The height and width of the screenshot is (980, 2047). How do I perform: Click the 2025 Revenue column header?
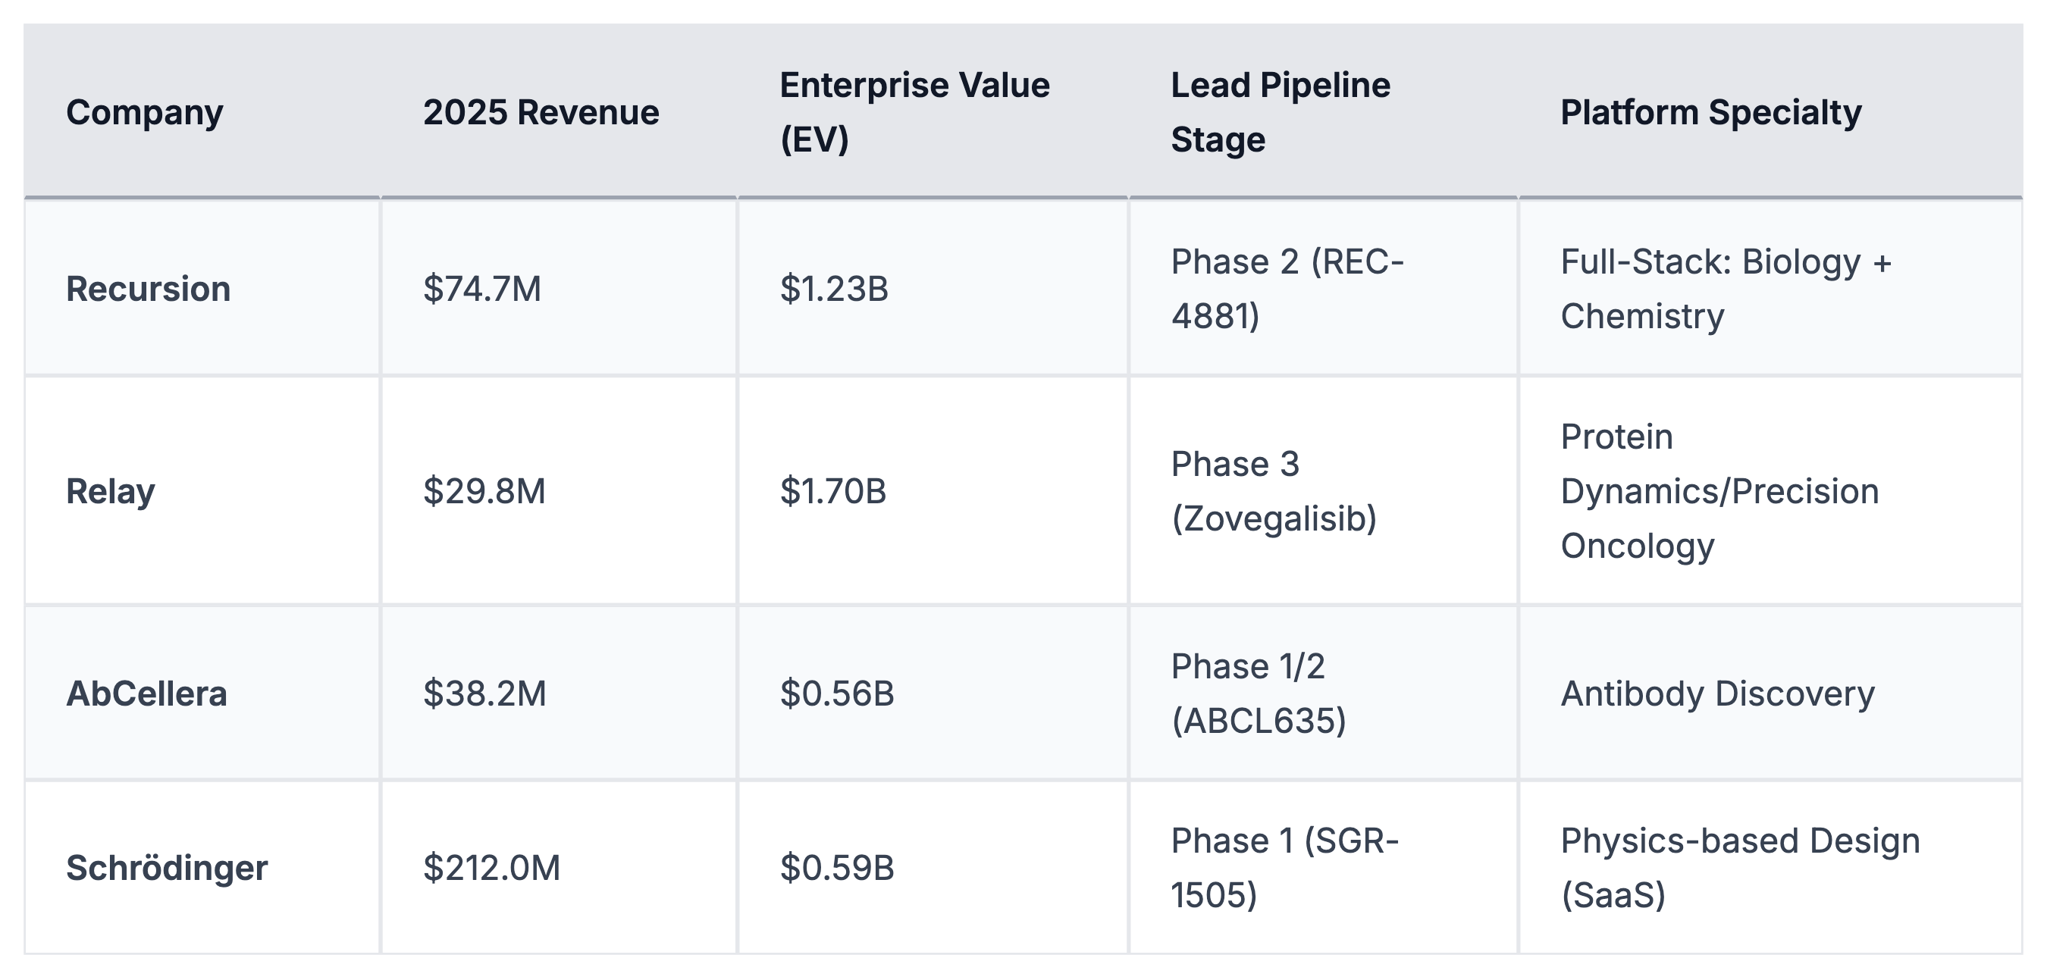(541, 112)
